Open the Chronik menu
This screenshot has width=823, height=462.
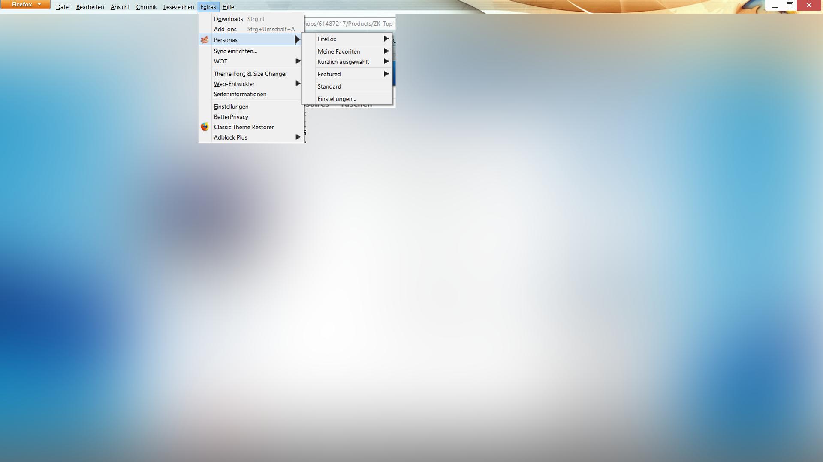146,7
